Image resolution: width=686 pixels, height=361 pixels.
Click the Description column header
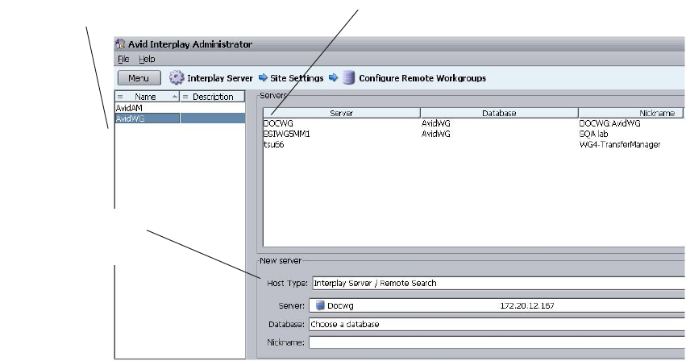(213, 97)
